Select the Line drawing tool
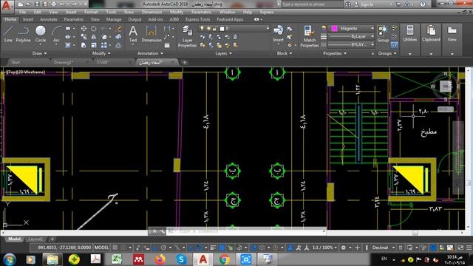The width and height of the screenshot is (473, 266). click(x=8, y=34)
